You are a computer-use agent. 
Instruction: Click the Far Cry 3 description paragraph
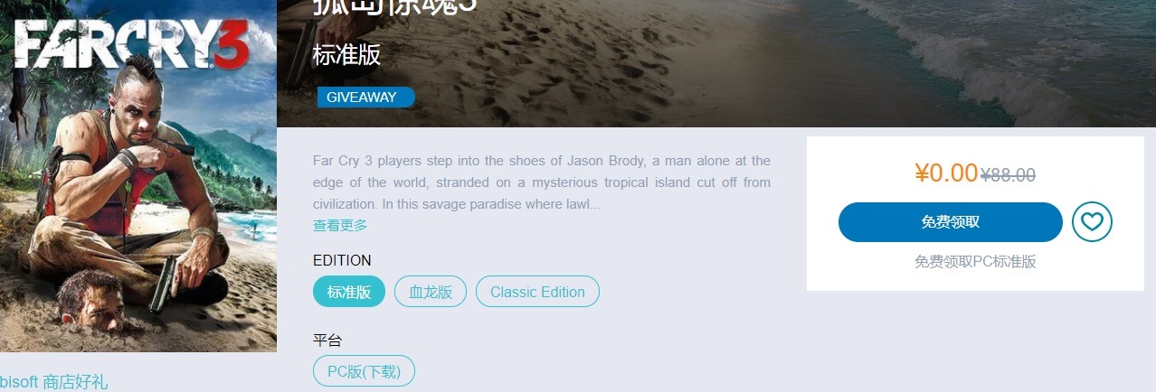(542, 182)
